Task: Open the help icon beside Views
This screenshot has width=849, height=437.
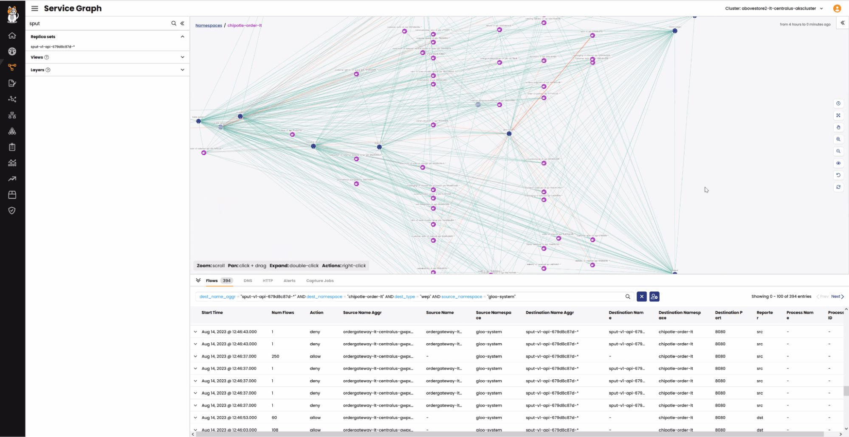Action: click(47, 57)
